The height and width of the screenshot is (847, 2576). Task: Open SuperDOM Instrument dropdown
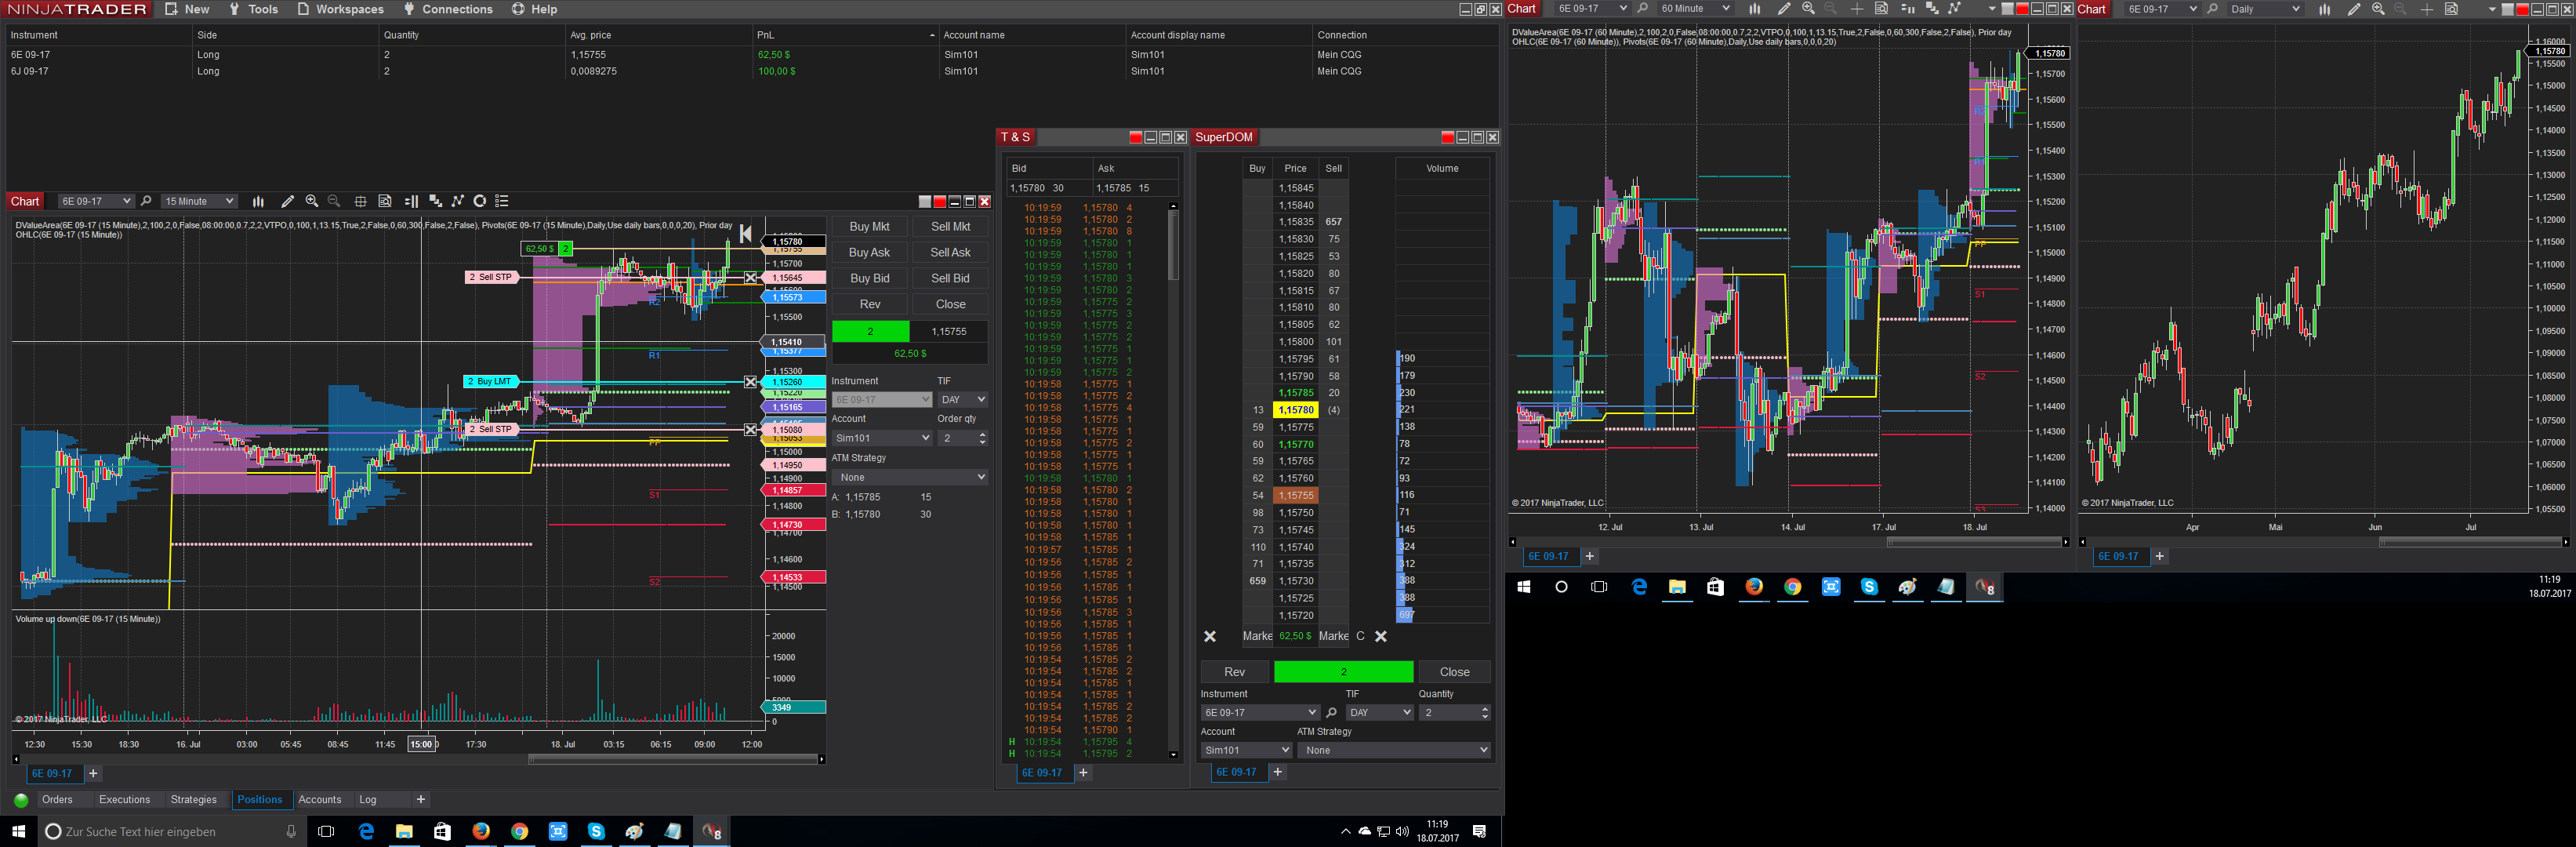[x=1260, y=713]
